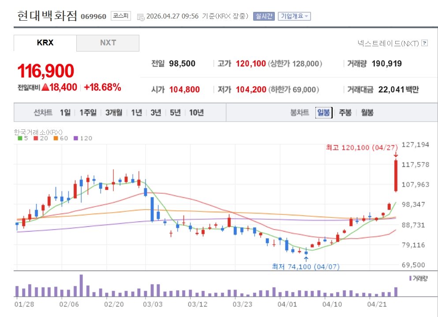Viewport: 438px width, 317px height.
Task: Click the 고가 value 120,100
Action: (x=251, y=63)
